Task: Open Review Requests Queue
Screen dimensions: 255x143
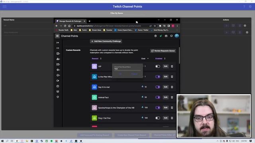Action: 163,51
